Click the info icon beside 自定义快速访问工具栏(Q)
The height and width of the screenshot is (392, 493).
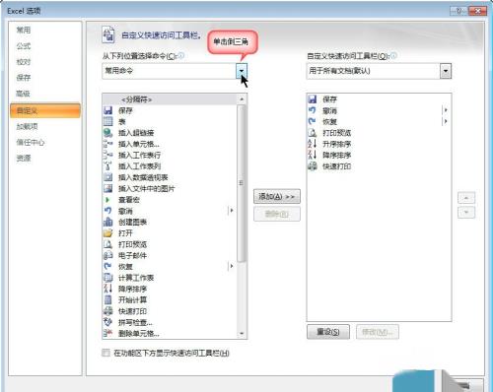point(393,55)
